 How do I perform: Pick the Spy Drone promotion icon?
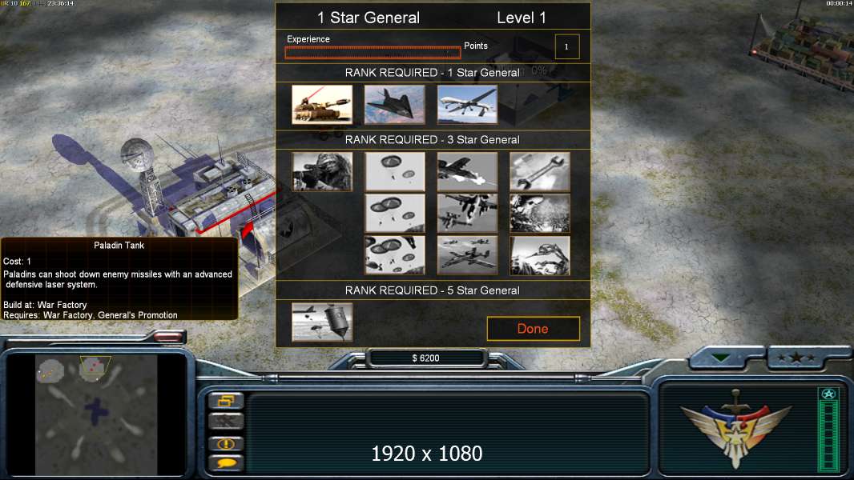(467, 104)
